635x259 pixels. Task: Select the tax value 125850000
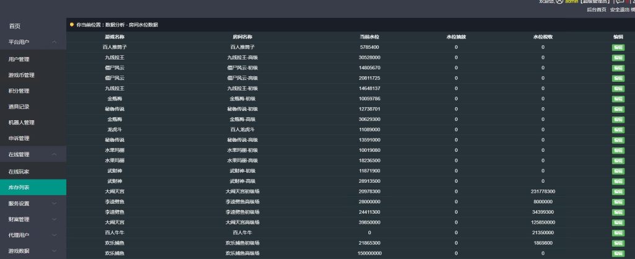pos(543,222)
